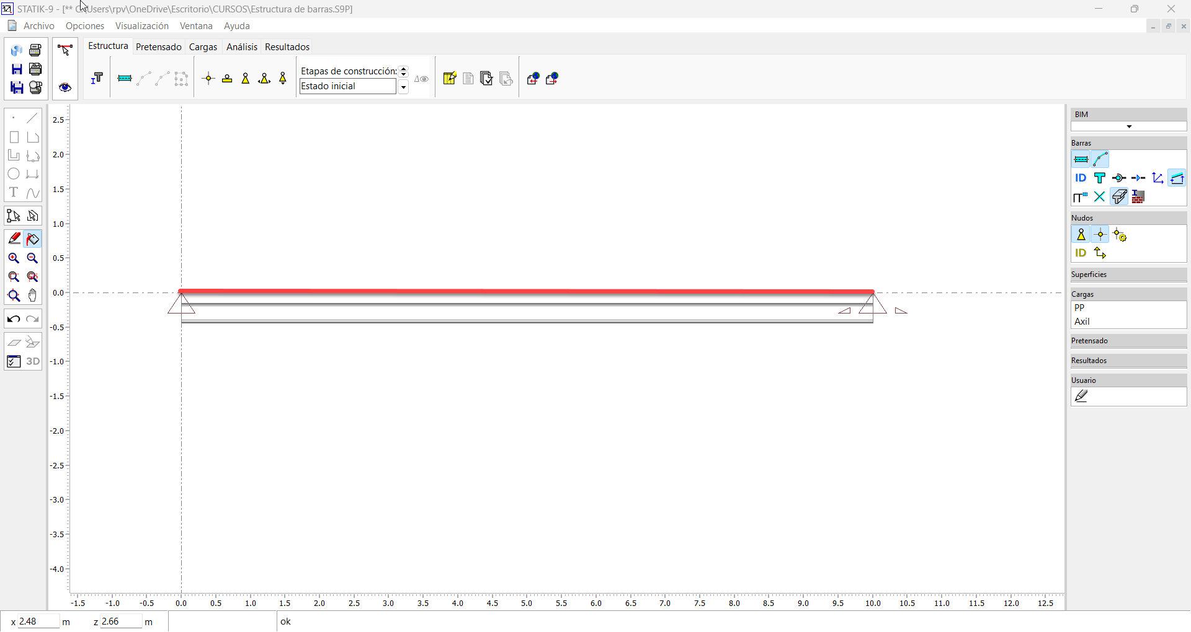Switch to the Cargas tab
Viewport: 1191px width, 632px height.
tap(203, 47)
